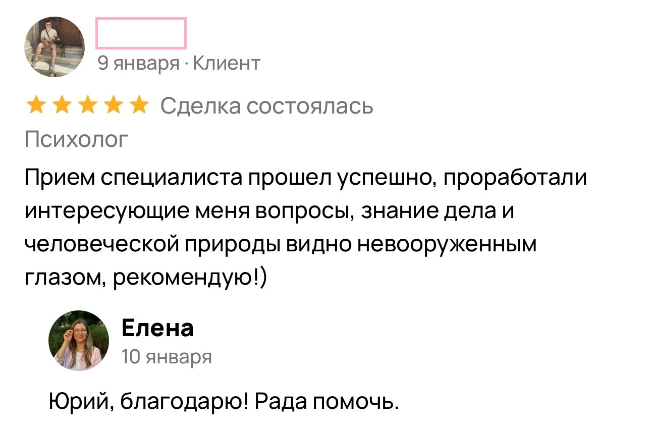This screenshot has height=429, width=648.
Task: Open the "Психолог" service label
Action: pos(77,139)
